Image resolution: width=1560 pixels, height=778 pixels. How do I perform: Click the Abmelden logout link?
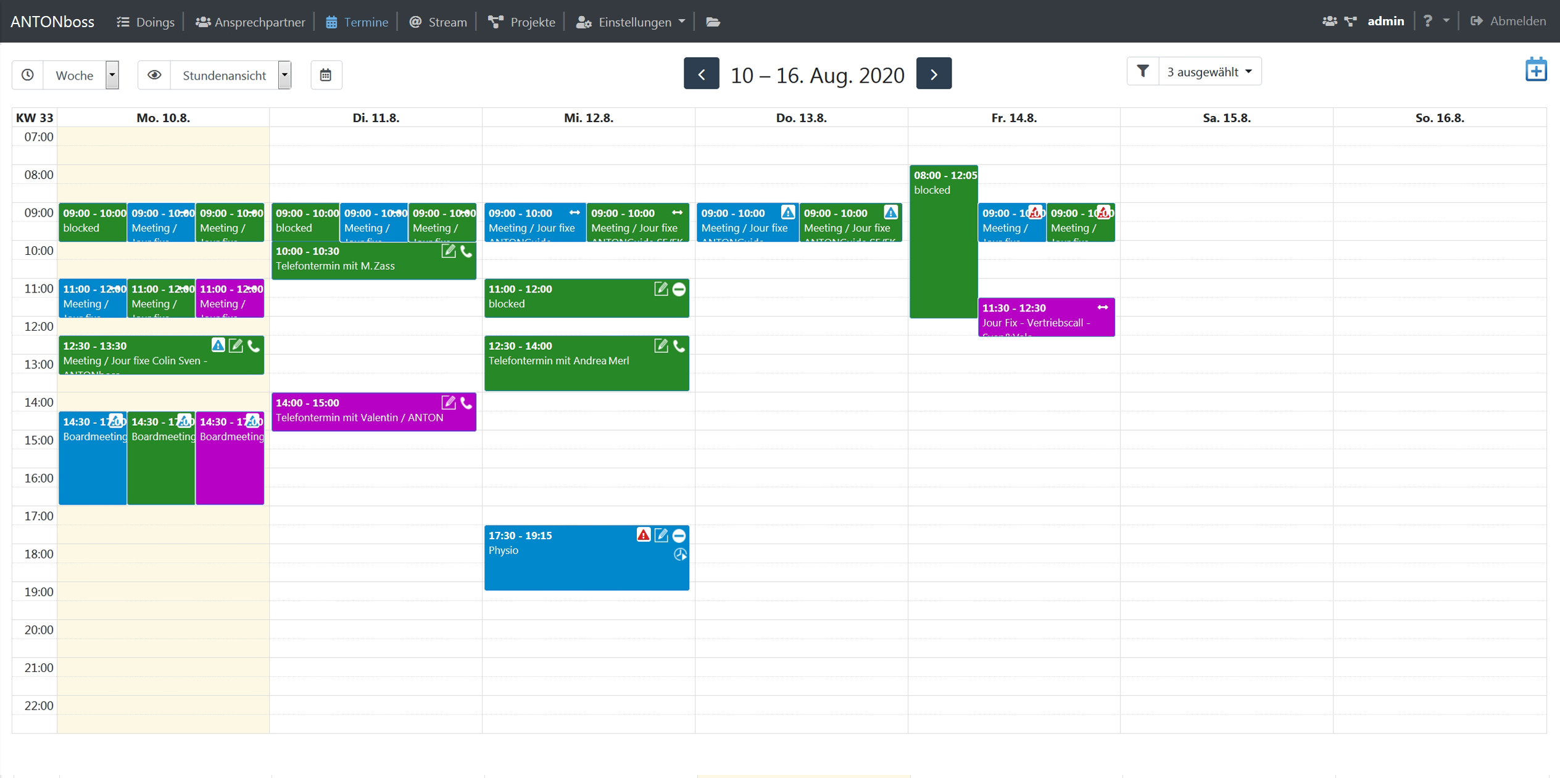[1508, 22]
